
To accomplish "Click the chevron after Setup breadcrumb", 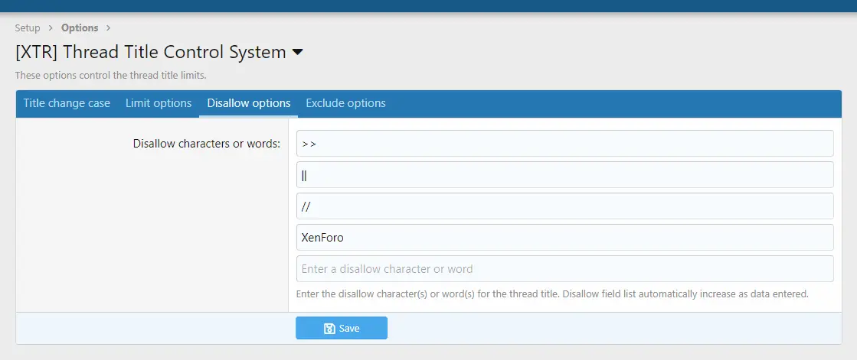I will [51, 28].
